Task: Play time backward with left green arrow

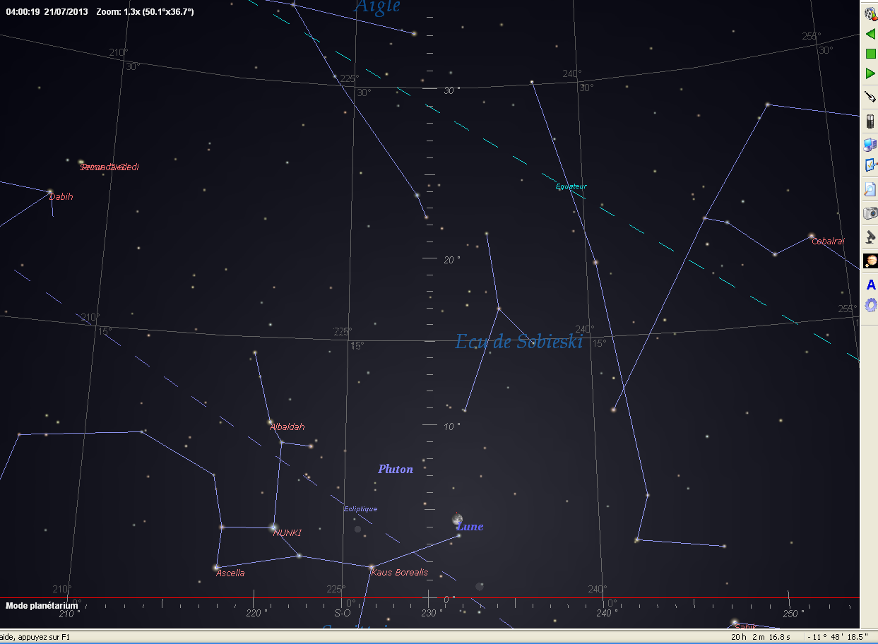Action: (x=870, y=34)
